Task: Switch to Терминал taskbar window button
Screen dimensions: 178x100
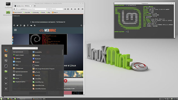Action: (25, 99)
